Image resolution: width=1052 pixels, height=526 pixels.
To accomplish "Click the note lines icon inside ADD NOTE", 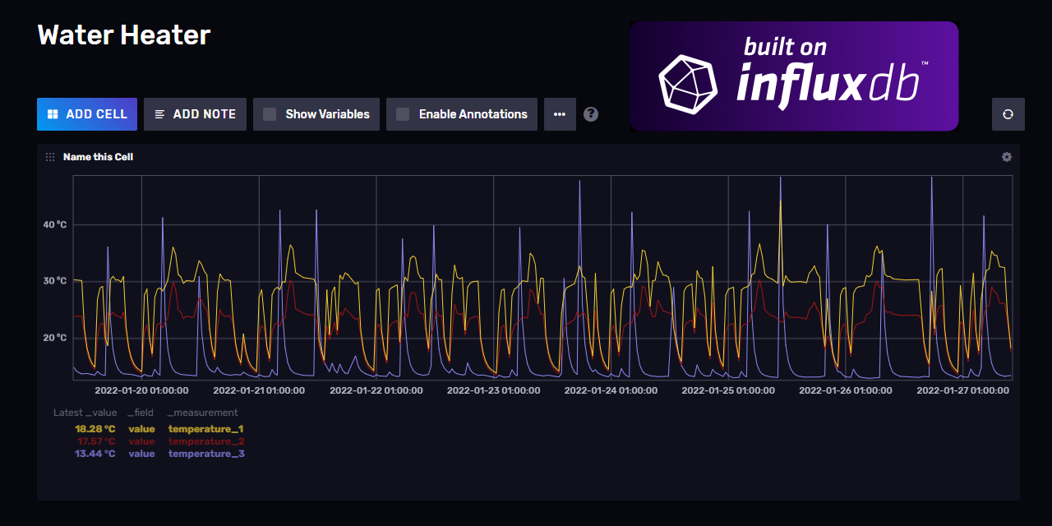I will [159, 113].
